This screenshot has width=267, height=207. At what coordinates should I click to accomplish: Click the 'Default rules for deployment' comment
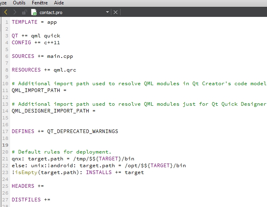coord(61,152)
